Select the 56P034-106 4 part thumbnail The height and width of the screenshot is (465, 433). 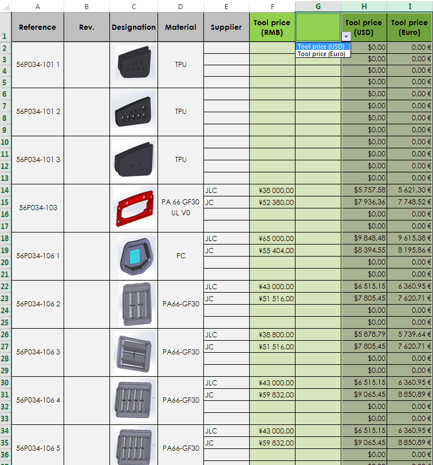pos(133,400)
